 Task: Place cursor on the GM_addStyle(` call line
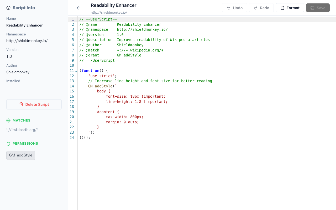click(103, 86)
